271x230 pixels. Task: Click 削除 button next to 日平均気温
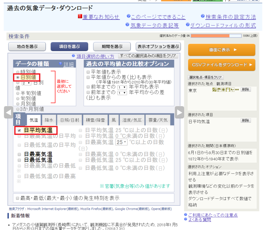(246, 121)
